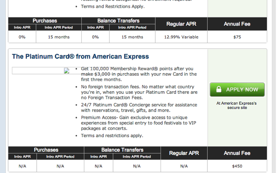Click the green APPLY NOW button
Viewport: 277px width, 173px height.
coord(237,90)
